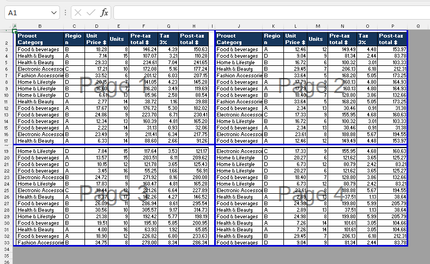Click the Fashion Accessories cell in row 33
Viewport: 430px width, 264px height.
[40, 243]
